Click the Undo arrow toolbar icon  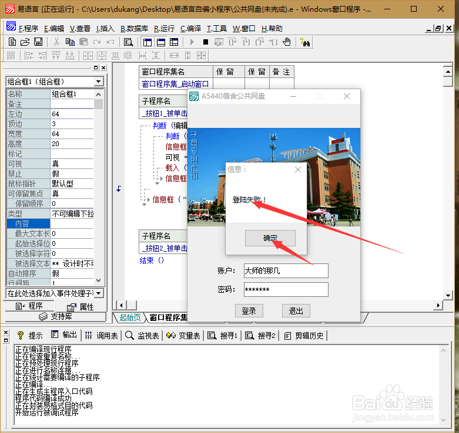[110, 42]
